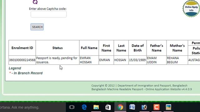Viewport: 200px width, 112px height.
Task: Open the Camtasia icon in the taskbar
Action: pyautogui.click(x=156, y=107)
